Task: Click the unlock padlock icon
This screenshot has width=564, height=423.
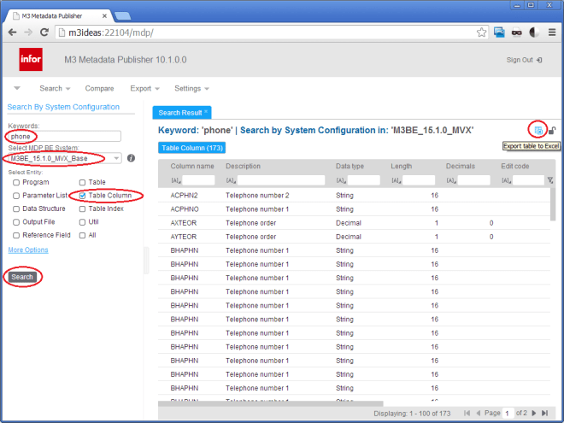Action: tap(552, 130)
